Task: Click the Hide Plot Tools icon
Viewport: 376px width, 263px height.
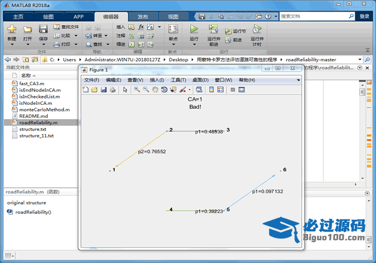Action: 232,89
